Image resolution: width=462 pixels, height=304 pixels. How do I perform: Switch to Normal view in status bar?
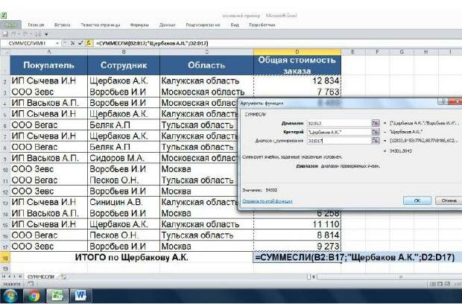click(433, 284)
